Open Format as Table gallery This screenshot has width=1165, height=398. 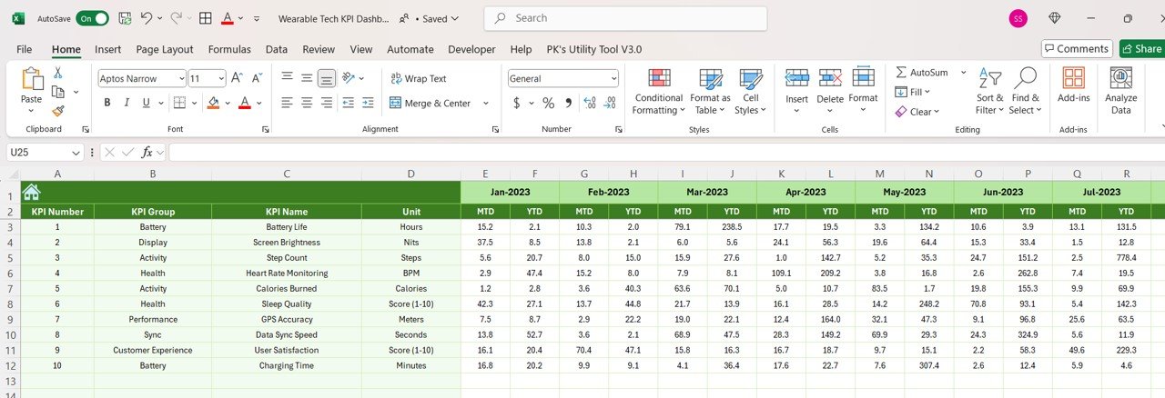pos(710,91)
